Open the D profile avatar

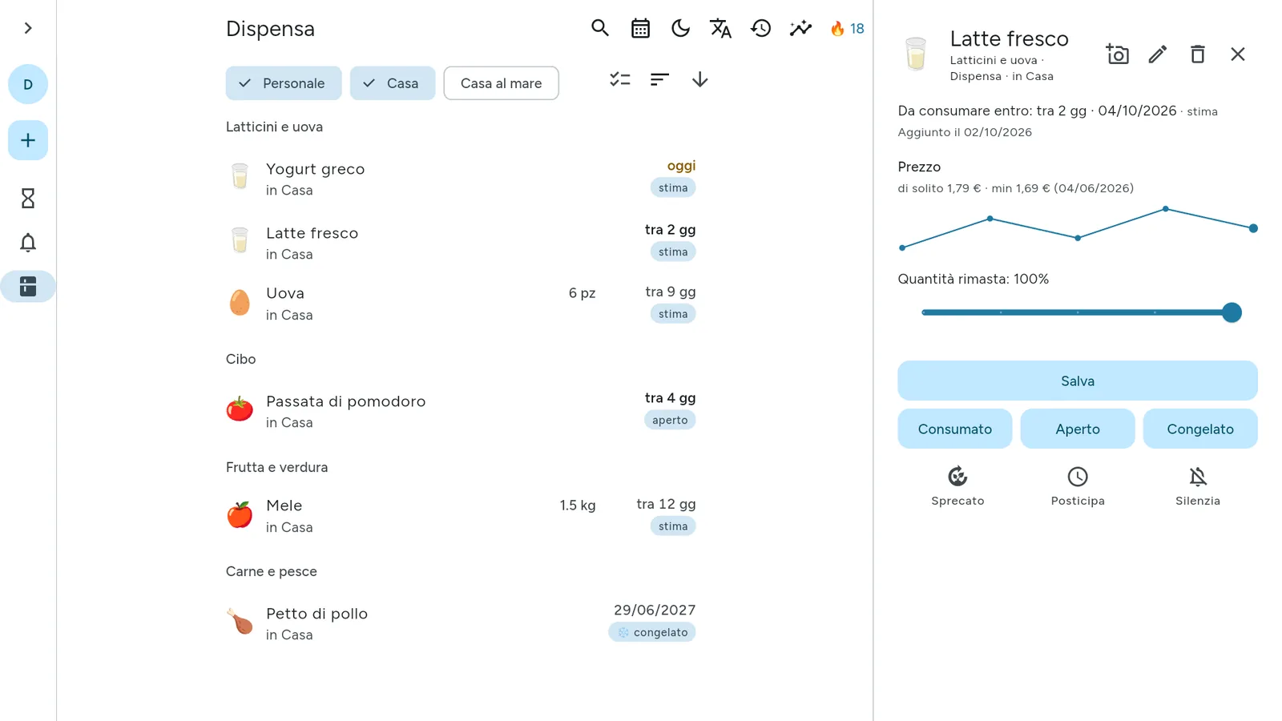coord(28,84)
